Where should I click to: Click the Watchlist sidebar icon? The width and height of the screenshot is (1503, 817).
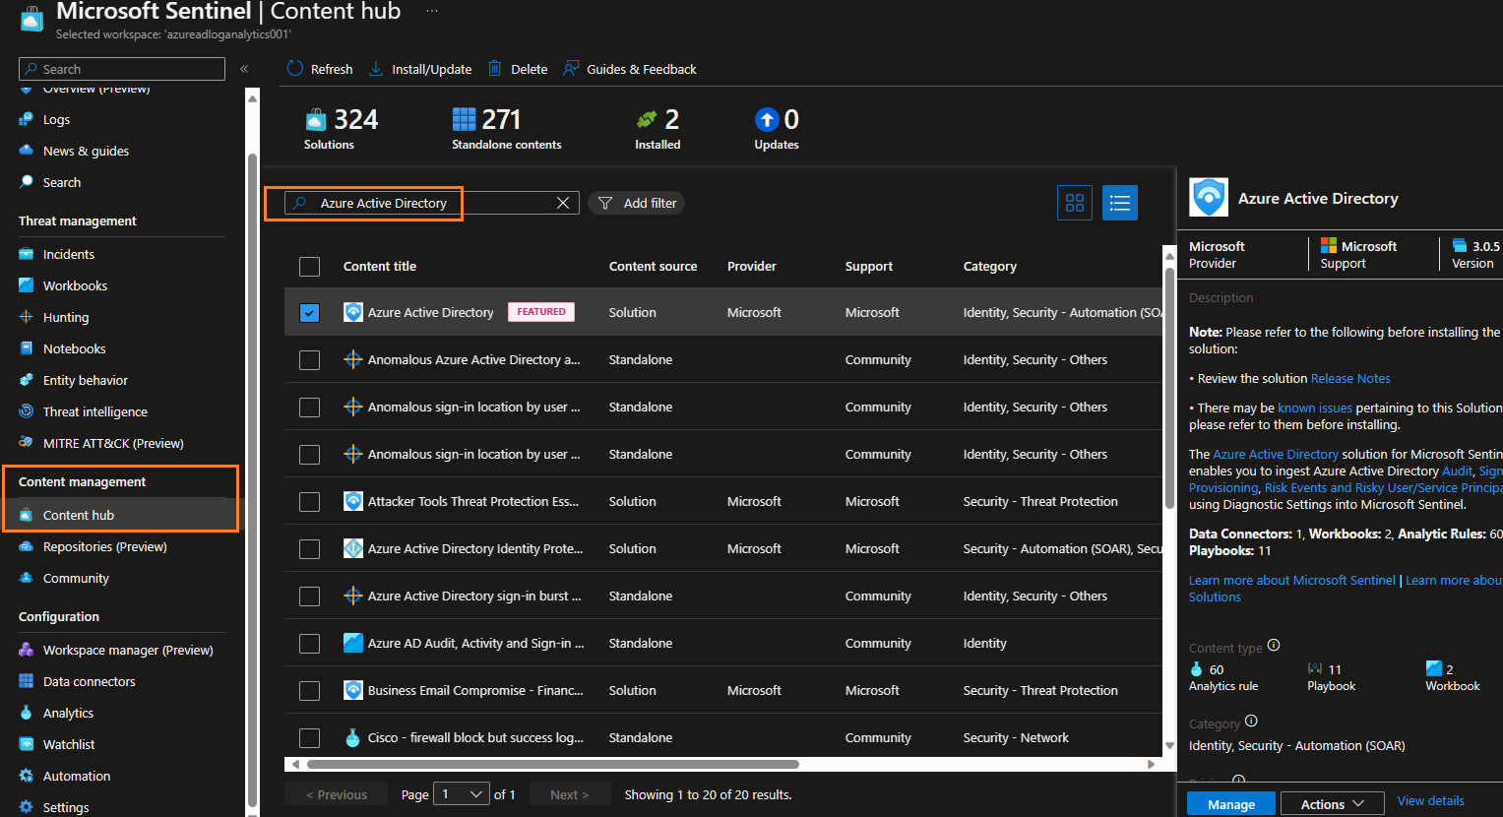(27, 744)
